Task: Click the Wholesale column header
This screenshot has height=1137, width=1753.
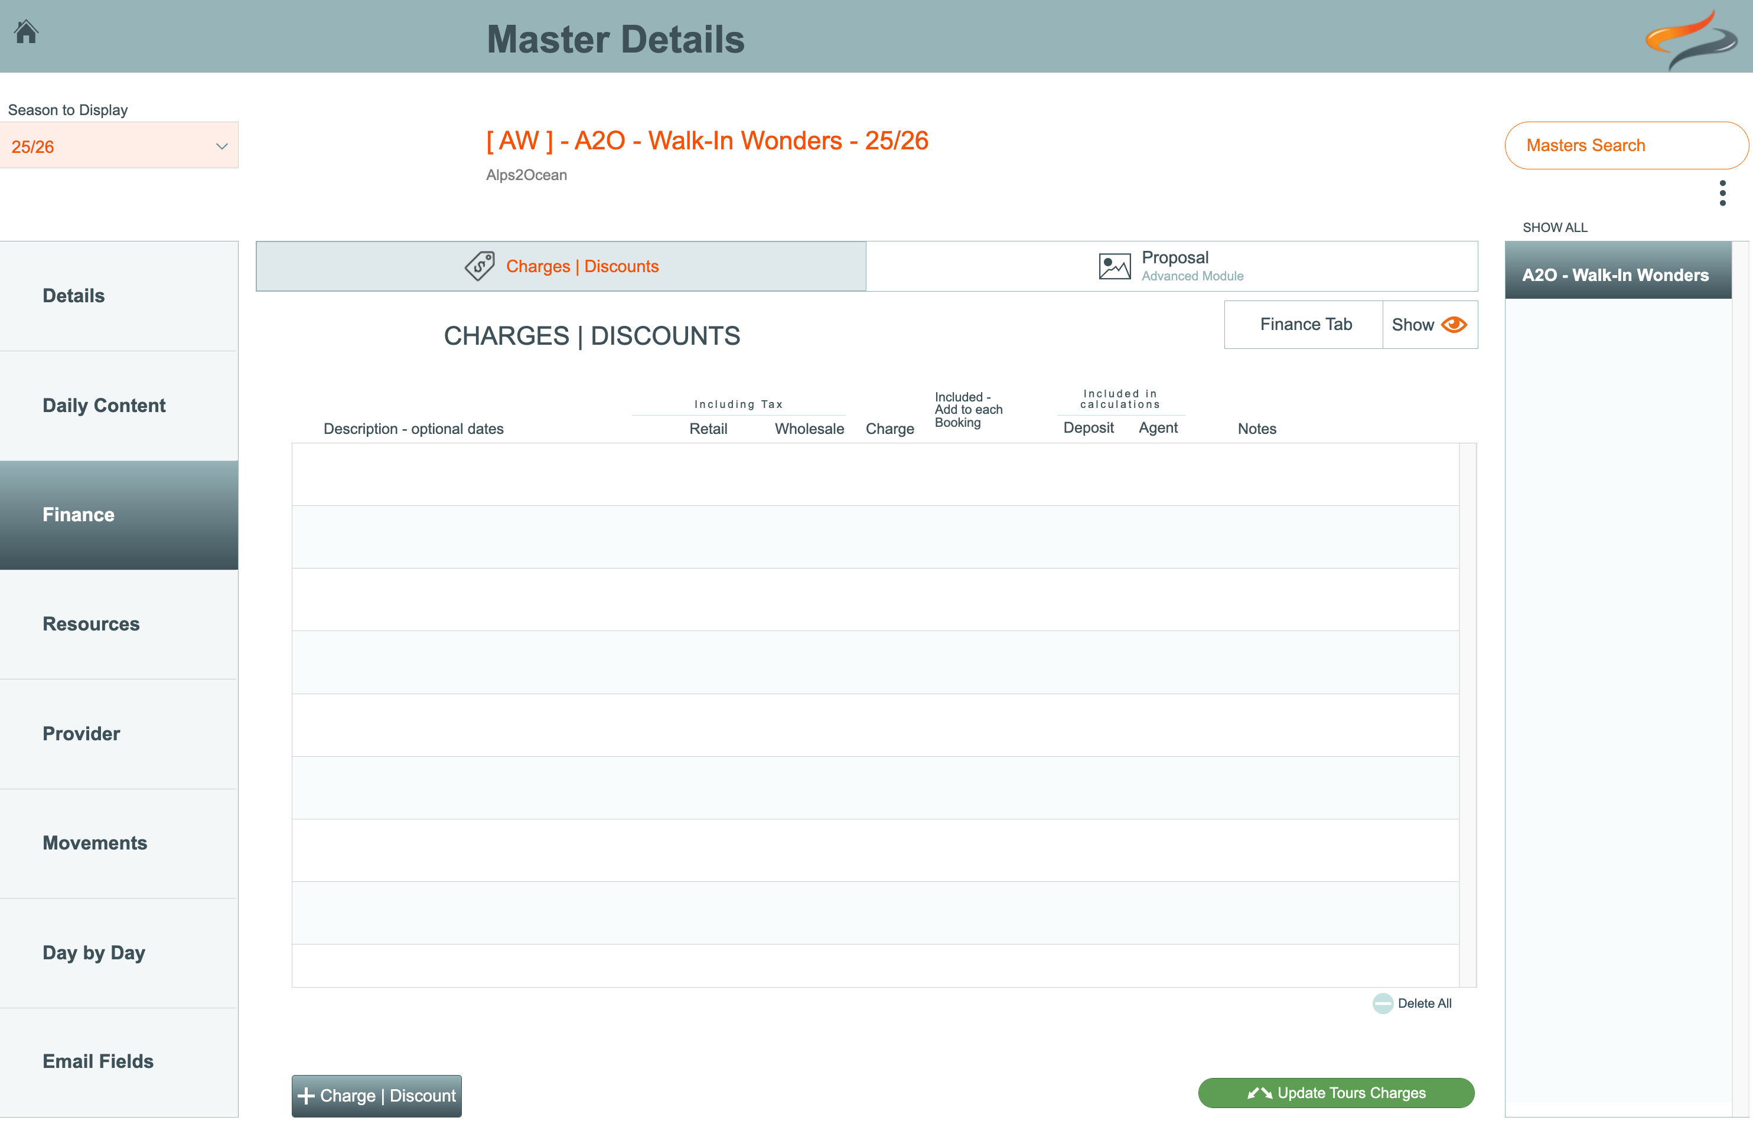Action: tap(810, 429)
